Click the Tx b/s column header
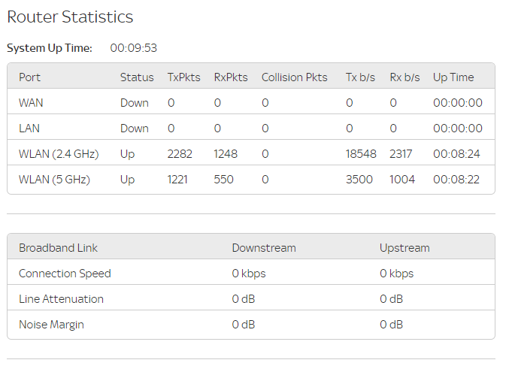509x369 pixels. (361, 77)
